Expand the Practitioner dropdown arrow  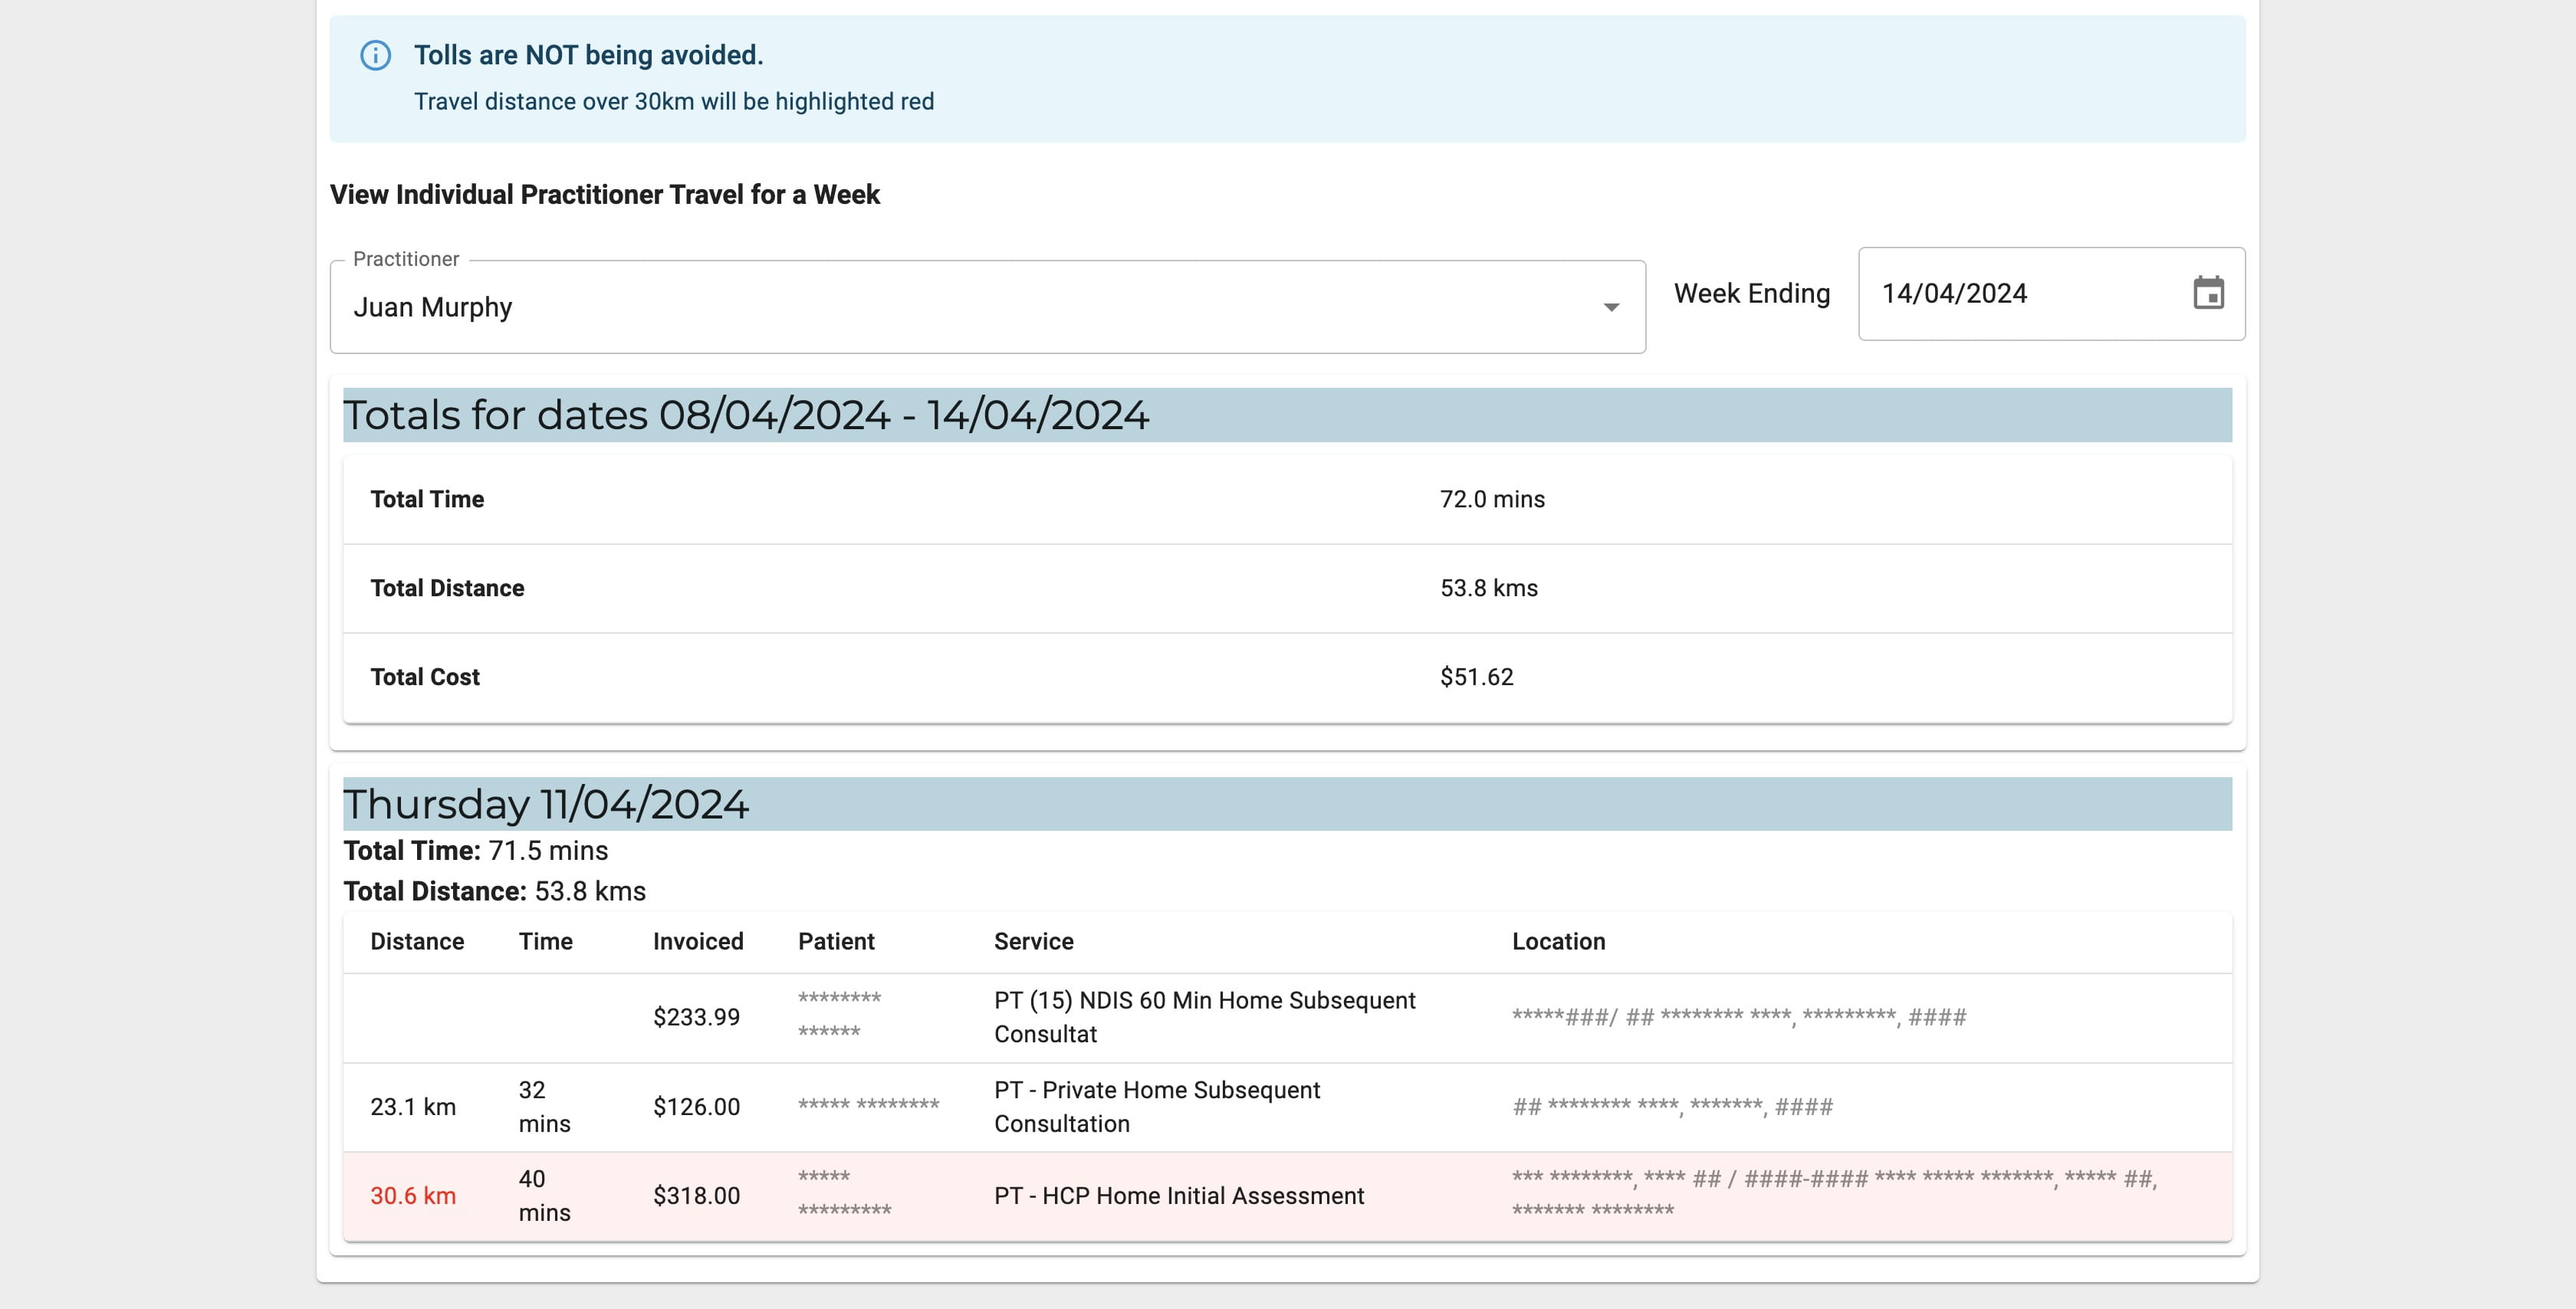(1611, 307)
